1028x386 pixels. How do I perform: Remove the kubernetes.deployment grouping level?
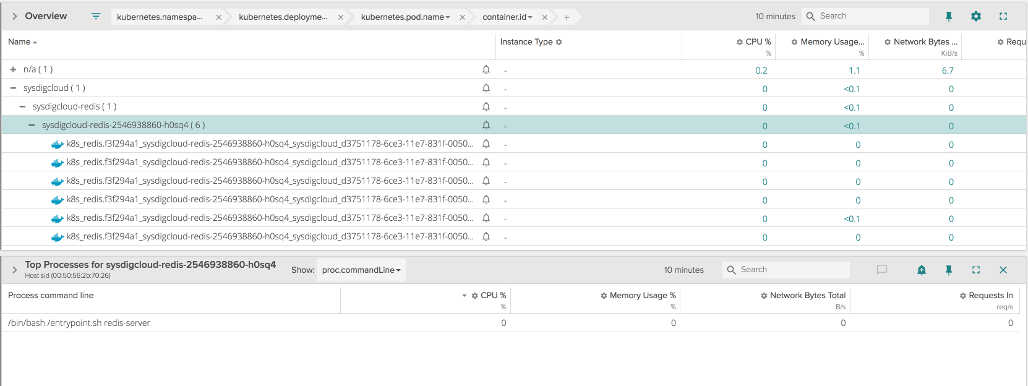point(341,17)
